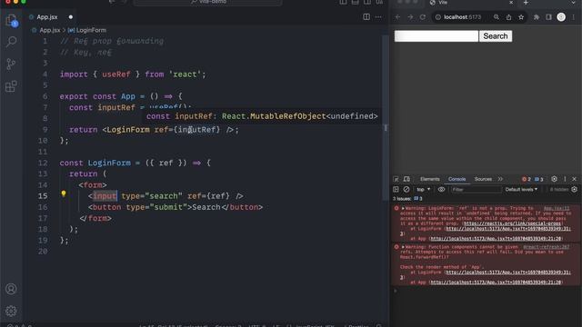Open the Extensions view in activity bar
This screenshot has width=582, height=327.
[11, 86]
